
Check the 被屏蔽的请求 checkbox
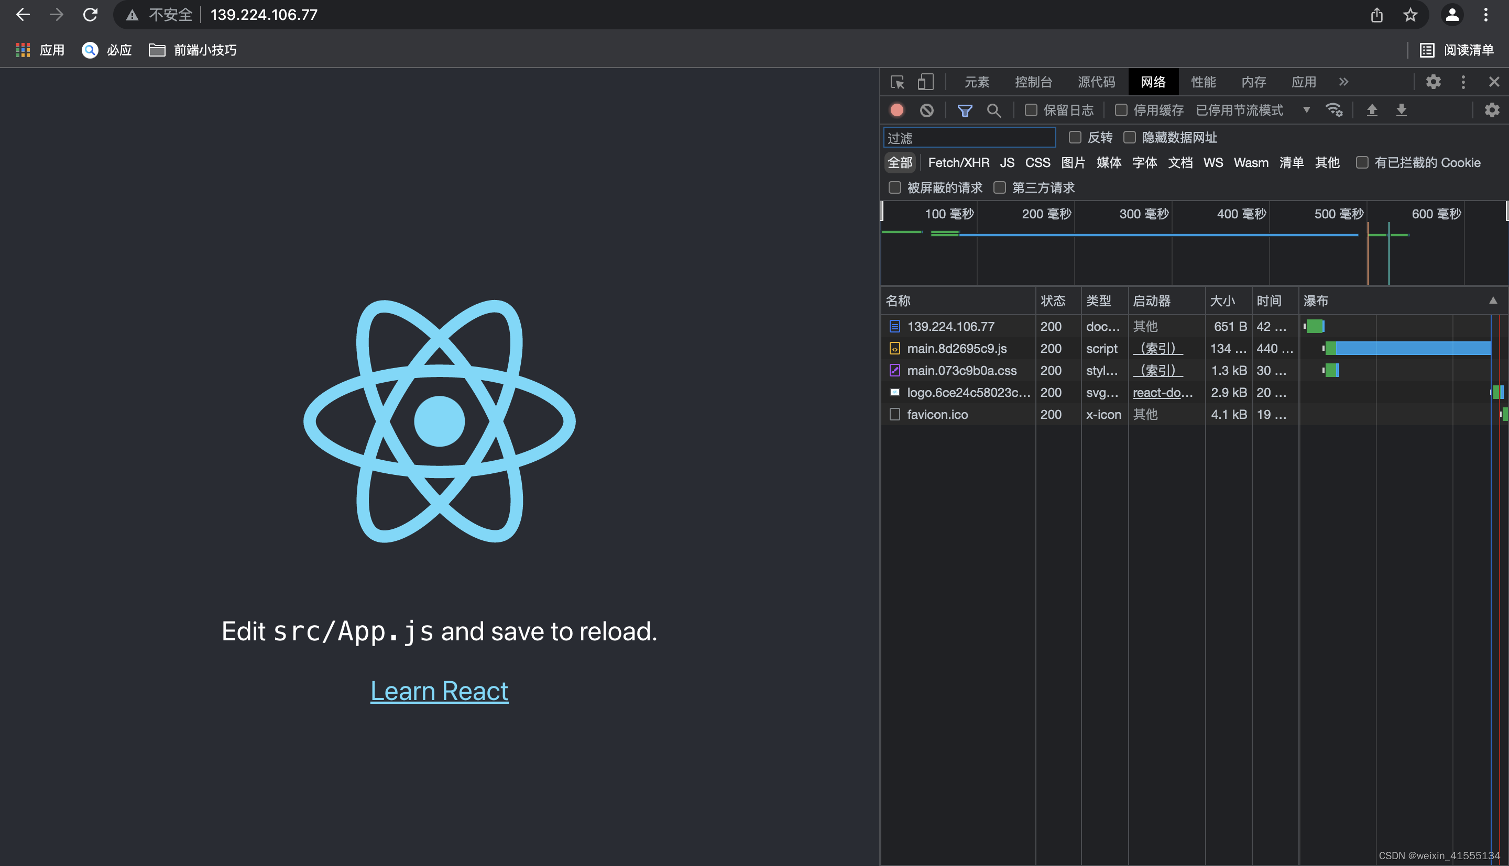point(894,187)
